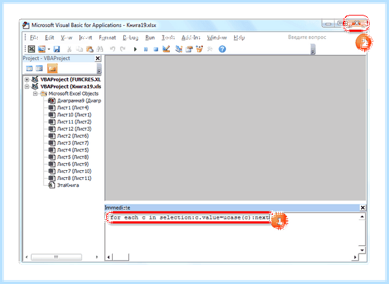Click the Immediate window scroll-down arrow
The image size is (389, 284).
pyautogui.click(x=362, y=250)
